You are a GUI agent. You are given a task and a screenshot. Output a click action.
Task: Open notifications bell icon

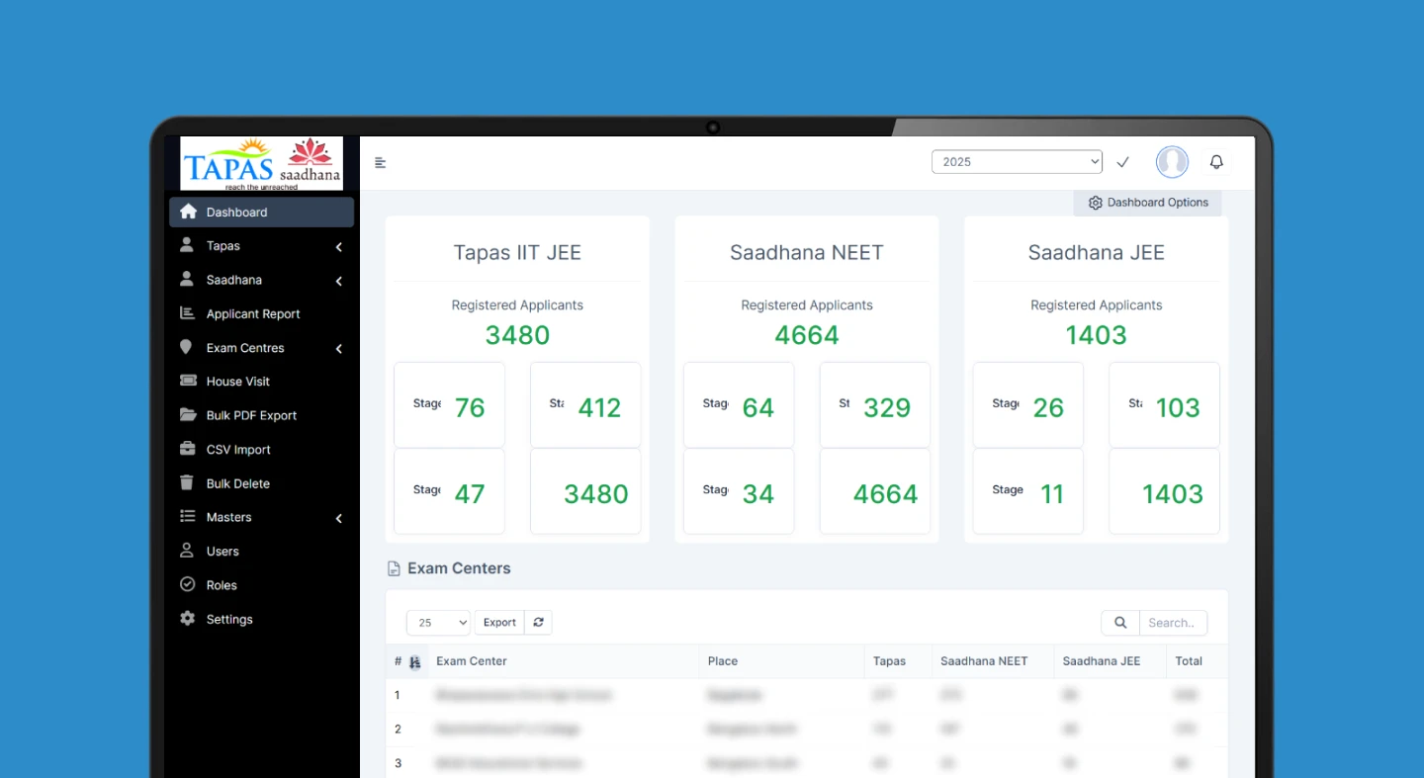[1216, 162]
